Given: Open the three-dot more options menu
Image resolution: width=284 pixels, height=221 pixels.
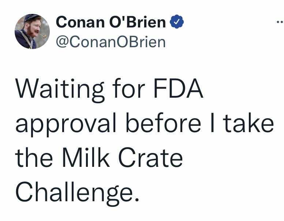Looking at the screenshot, I should coord(280,22).
